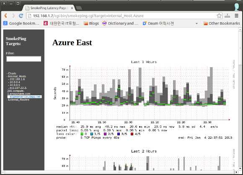Image resolution: width=243 pixels, height=175 pixels.
Task: Reload the SmokePing page
Action: click(21, 15)
